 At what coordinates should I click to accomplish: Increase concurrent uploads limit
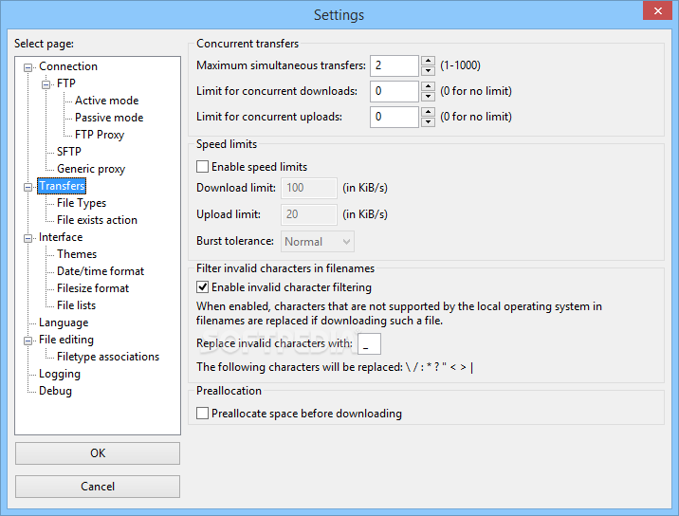click(x=428, y=112)
